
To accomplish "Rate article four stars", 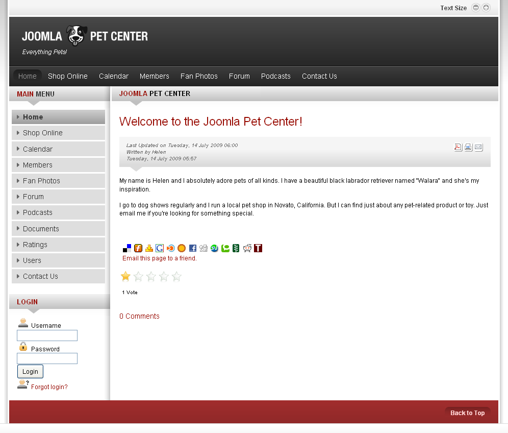I will pyautogui.click(x=164, y=276).
